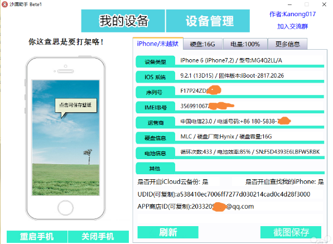Switch to 设备管理 section

[x=208, y=21]
